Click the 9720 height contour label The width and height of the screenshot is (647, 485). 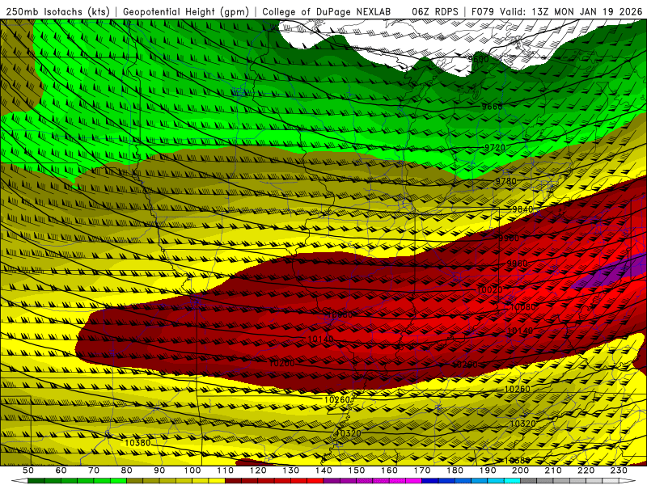point(494,148)
